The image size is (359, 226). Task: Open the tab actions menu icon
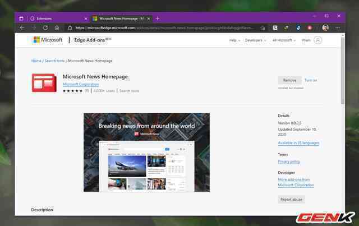click(x=21, y=19)
